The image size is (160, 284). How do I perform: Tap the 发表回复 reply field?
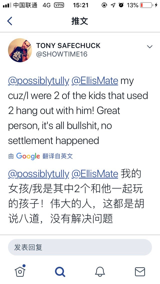[80, 247]
